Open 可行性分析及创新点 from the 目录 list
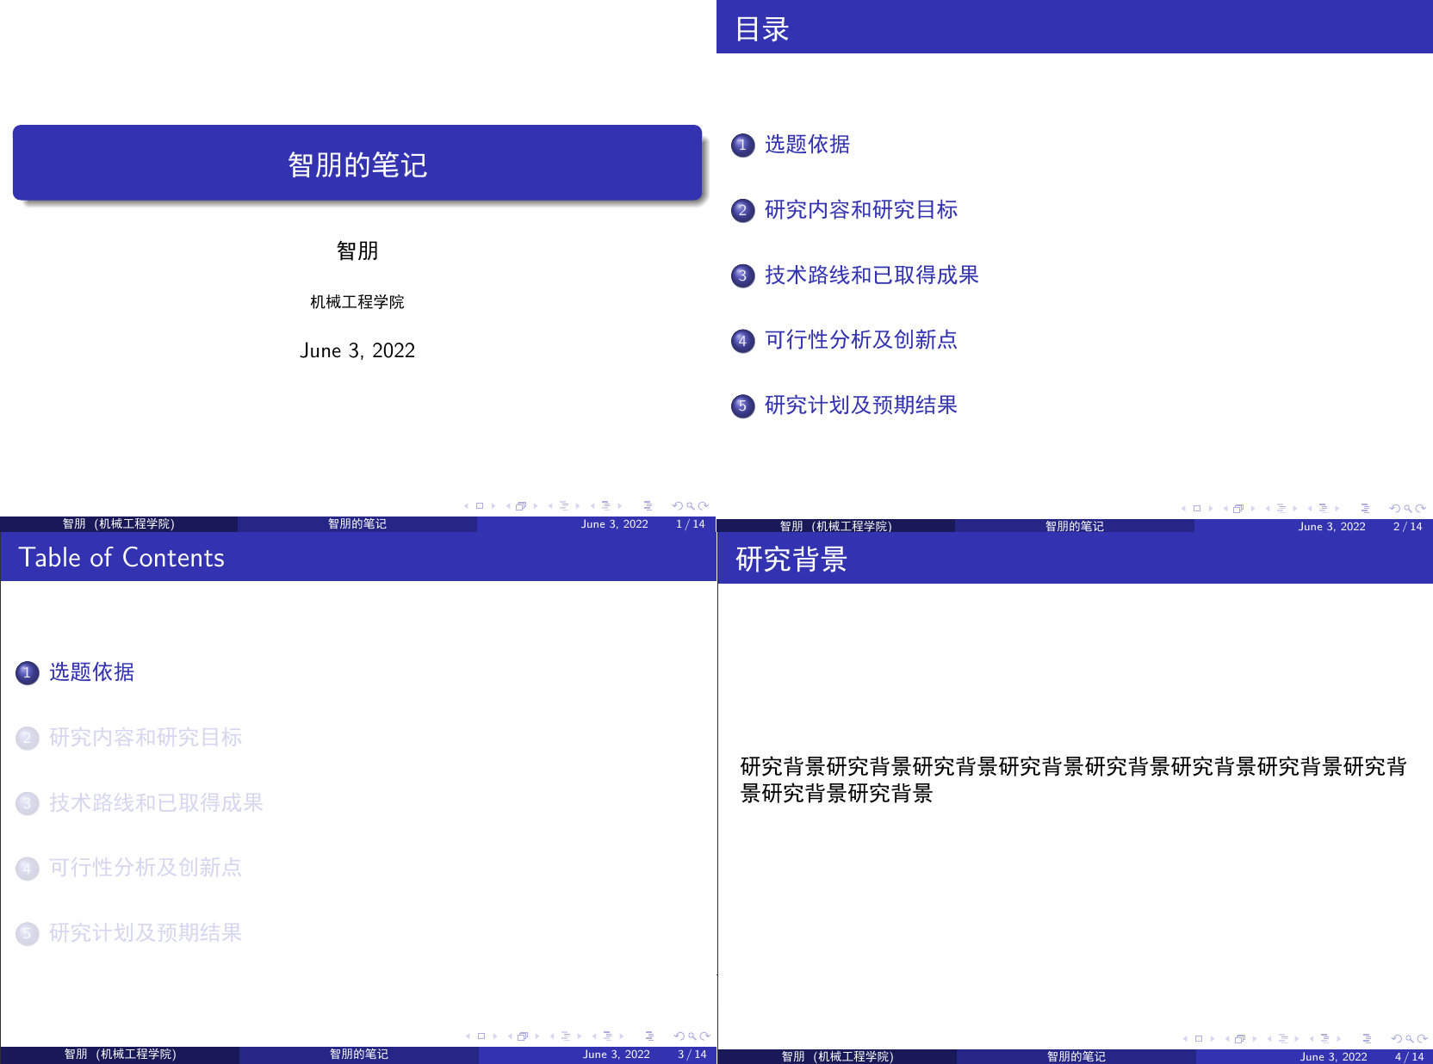Image resolution: width=1433 pixels, height=1064 pixels. tap(862, 340)
